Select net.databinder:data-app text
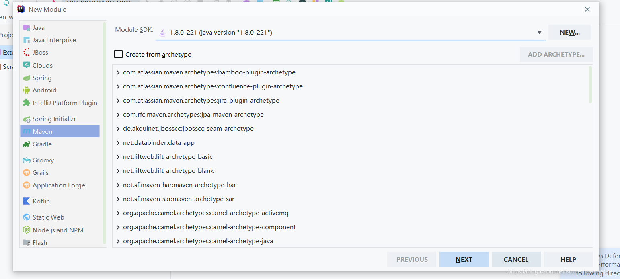Viewport: 620px width, 279px height. coord(159,143)
